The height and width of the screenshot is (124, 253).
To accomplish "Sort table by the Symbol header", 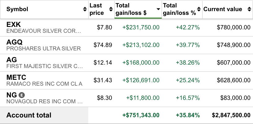I will pyautogui.click(x=17, y=9).
